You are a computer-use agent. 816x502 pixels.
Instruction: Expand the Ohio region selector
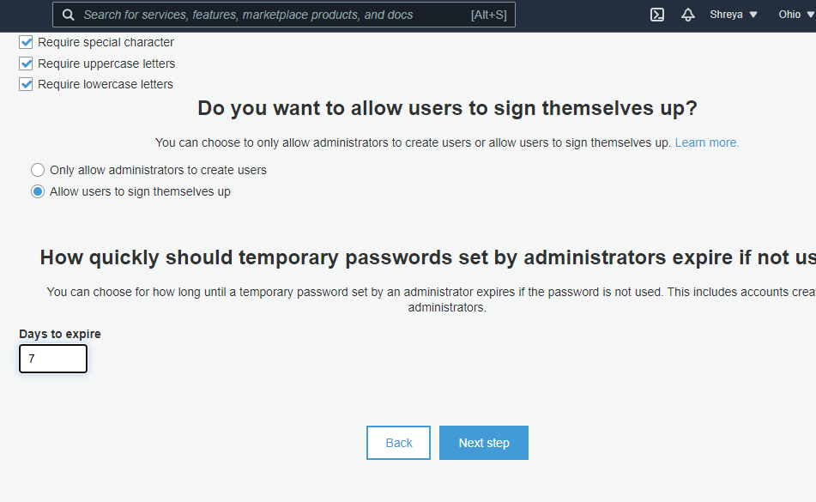click(795, 15)
